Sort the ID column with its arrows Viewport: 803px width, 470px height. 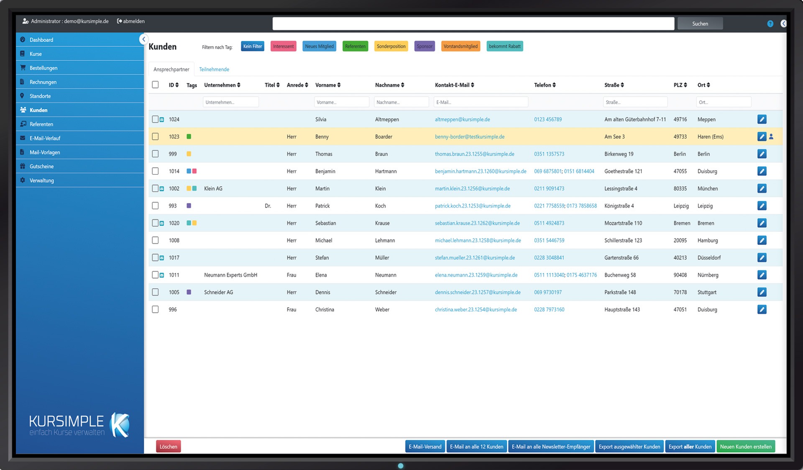(x=177, y=85)
